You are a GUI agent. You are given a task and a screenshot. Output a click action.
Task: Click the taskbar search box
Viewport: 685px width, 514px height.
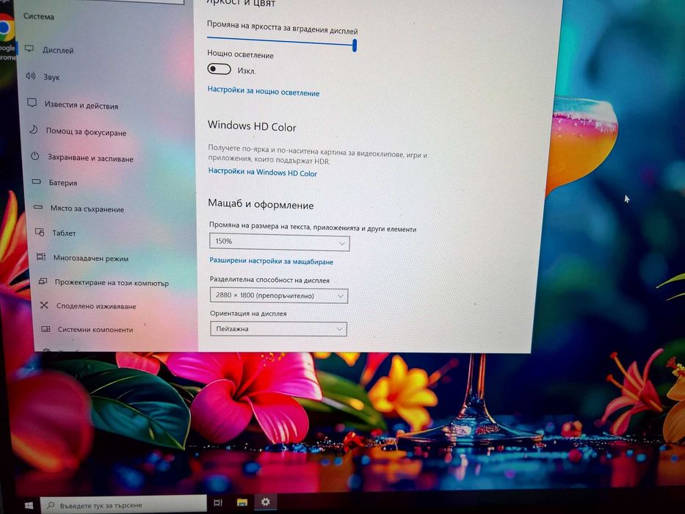123,504
